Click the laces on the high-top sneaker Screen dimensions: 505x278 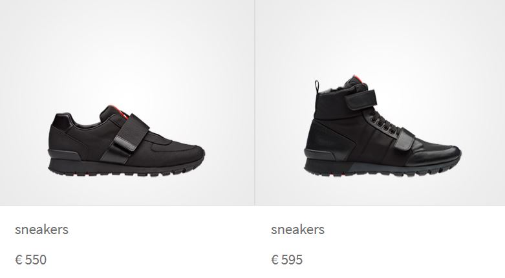coord(385,123)
